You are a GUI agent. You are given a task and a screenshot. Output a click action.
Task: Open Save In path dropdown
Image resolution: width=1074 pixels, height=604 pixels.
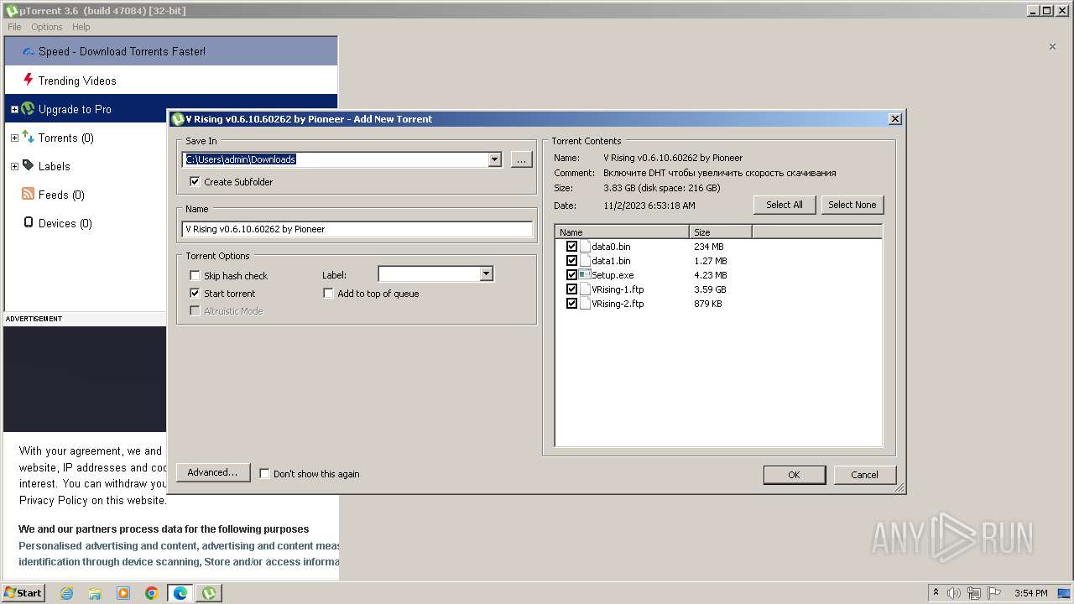494,159
